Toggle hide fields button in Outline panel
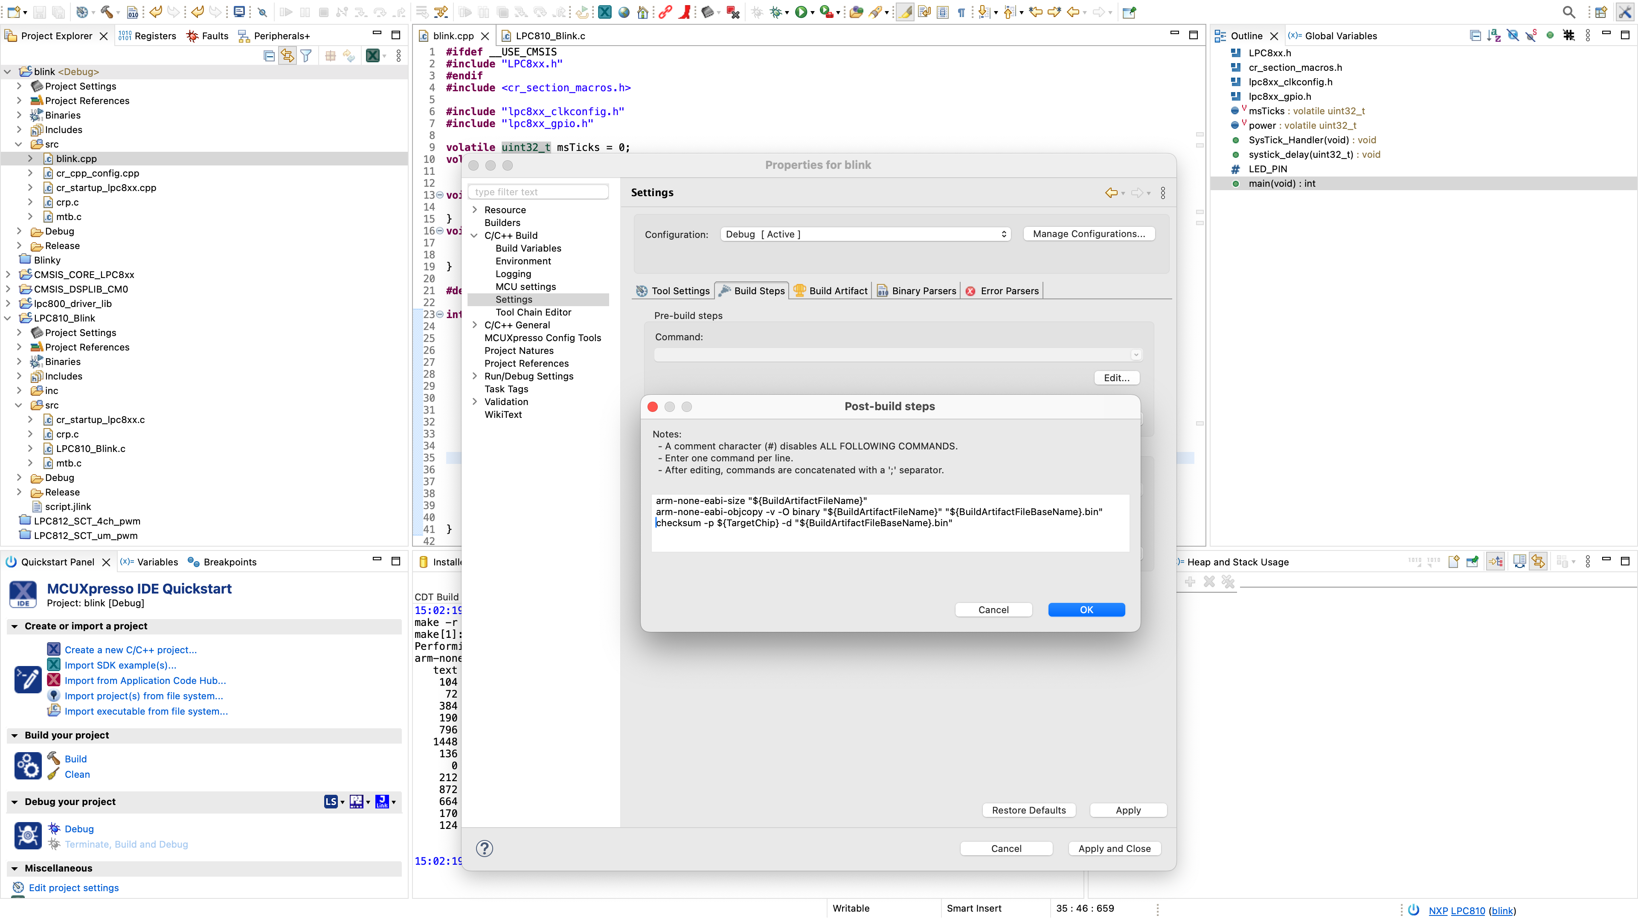The image size is (1638, 921). 1513,35
